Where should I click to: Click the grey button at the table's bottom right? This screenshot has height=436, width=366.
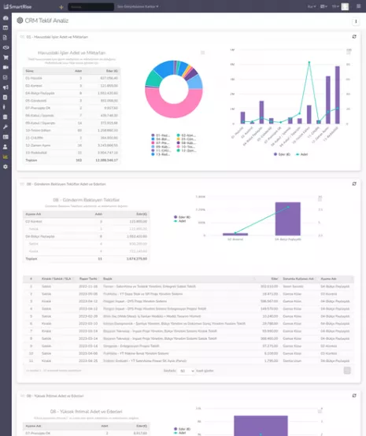(x=347, y=371)
